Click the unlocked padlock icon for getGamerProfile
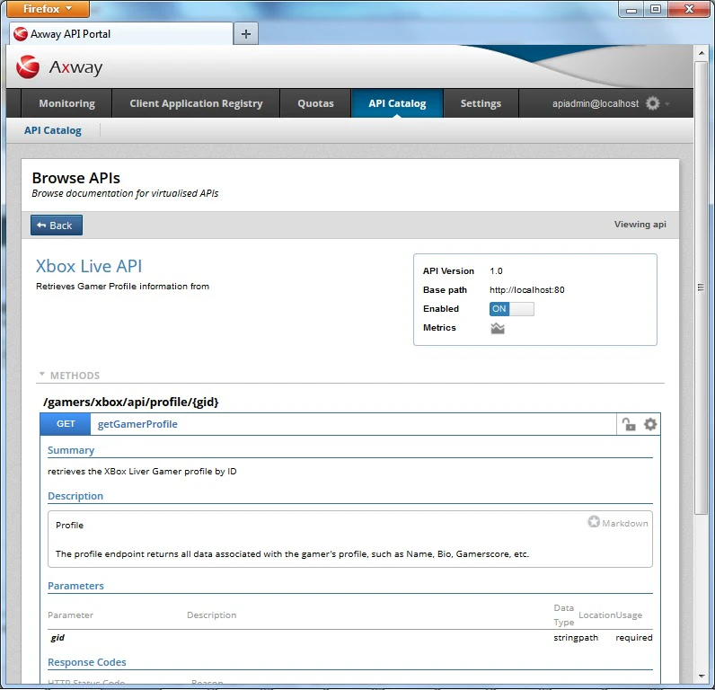 629,425
